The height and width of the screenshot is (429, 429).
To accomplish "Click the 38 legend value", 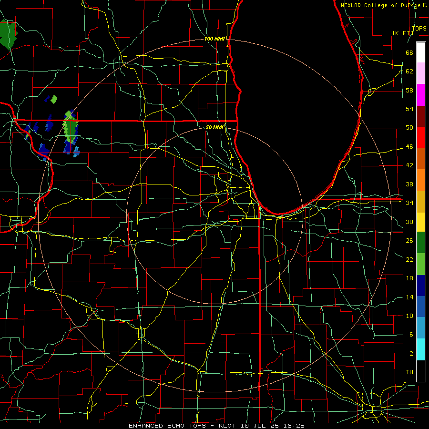I will coord(409,184).
